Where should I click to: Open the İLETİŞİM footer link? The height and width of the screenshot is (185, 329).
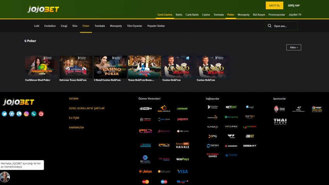74,118
